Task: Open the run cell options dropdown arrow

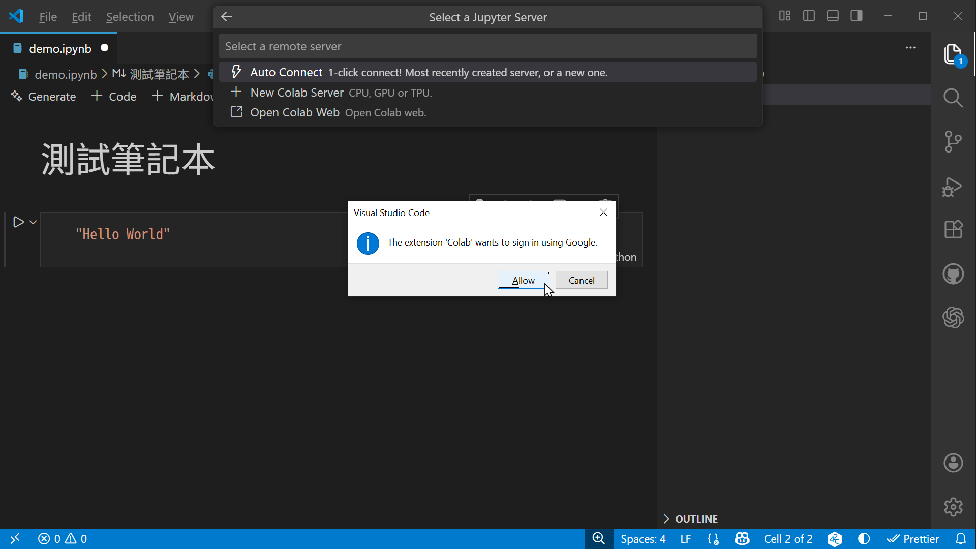Action: tap(33, 222)
